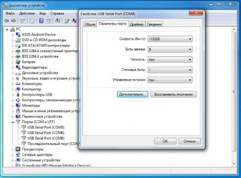241x178 pixels.
Task: Click the Uninstall device red X icon
Action: coord(74,21)
